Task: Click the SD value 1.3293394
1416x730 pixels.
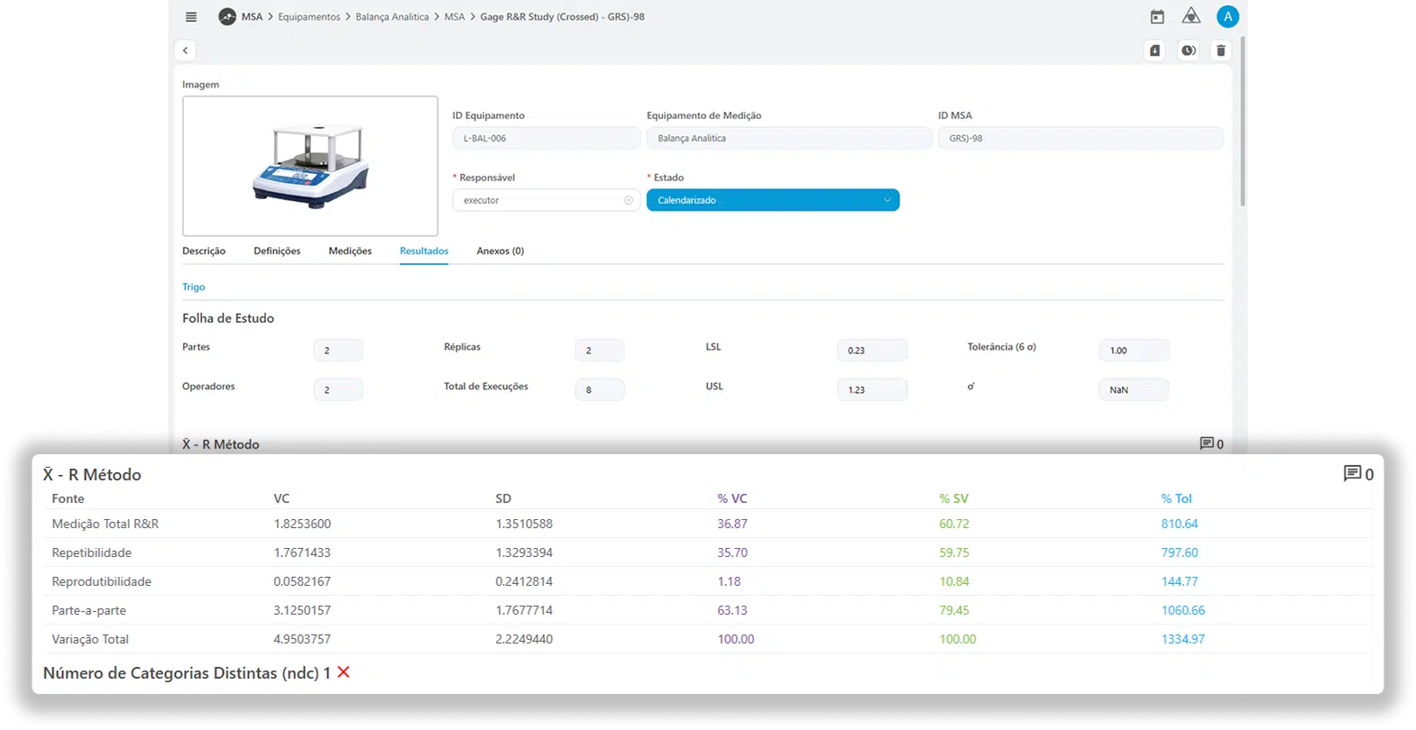Action: (524, 552)
